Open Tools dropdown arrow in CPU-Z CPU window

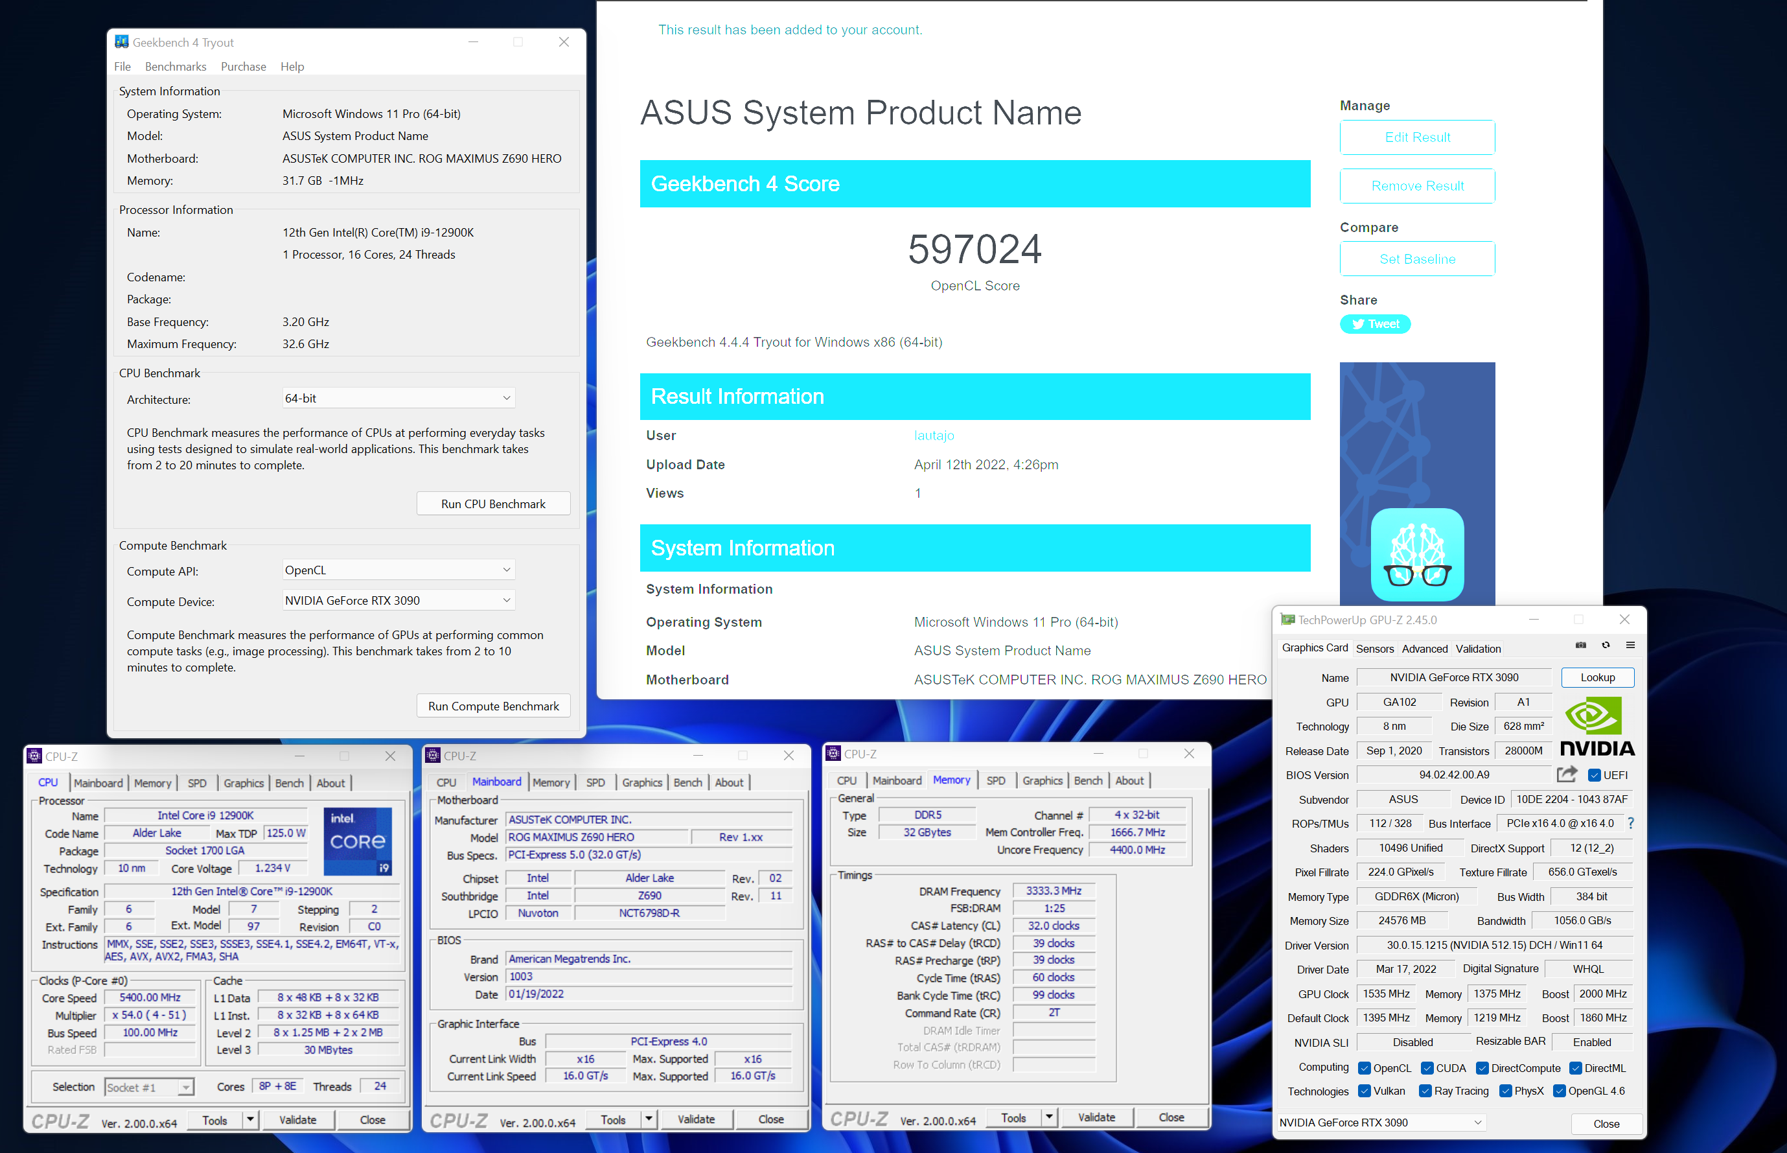click(x=250, y=1119)
